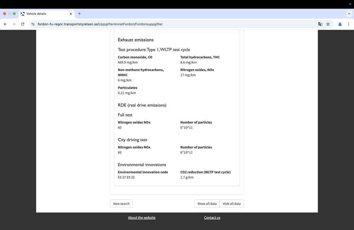
Task: Open the Chrome three-dot menu
Action: (x=348, y=24)
